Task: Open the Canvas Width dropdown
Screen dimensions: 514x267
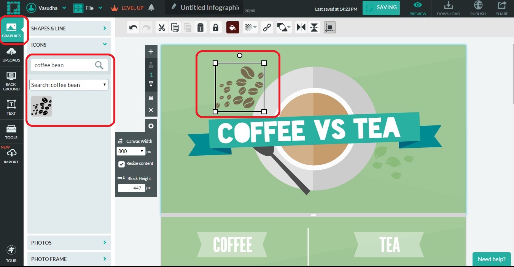Action: click(x=131, y=151)
